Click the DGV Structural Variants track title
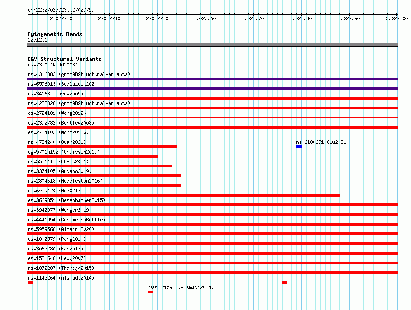 tap(65, 59)
